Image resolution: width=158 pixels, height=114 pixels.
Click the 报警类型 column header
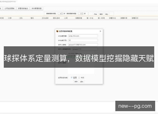click(x=79, y=18)
